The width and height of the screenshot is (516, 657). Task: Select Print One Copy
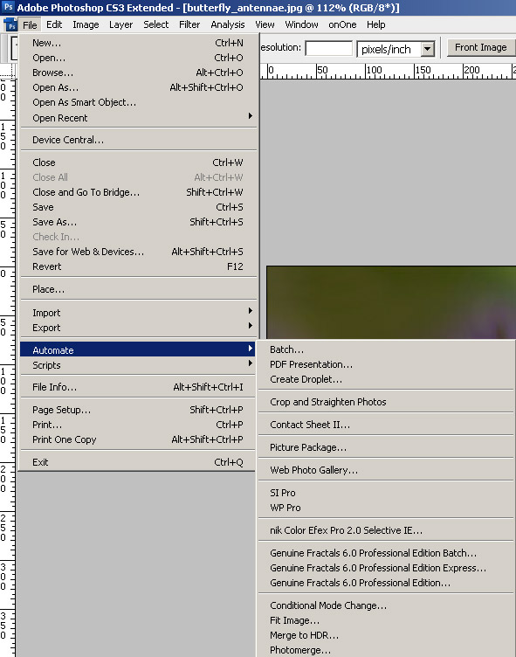click(x=138, y=439)
